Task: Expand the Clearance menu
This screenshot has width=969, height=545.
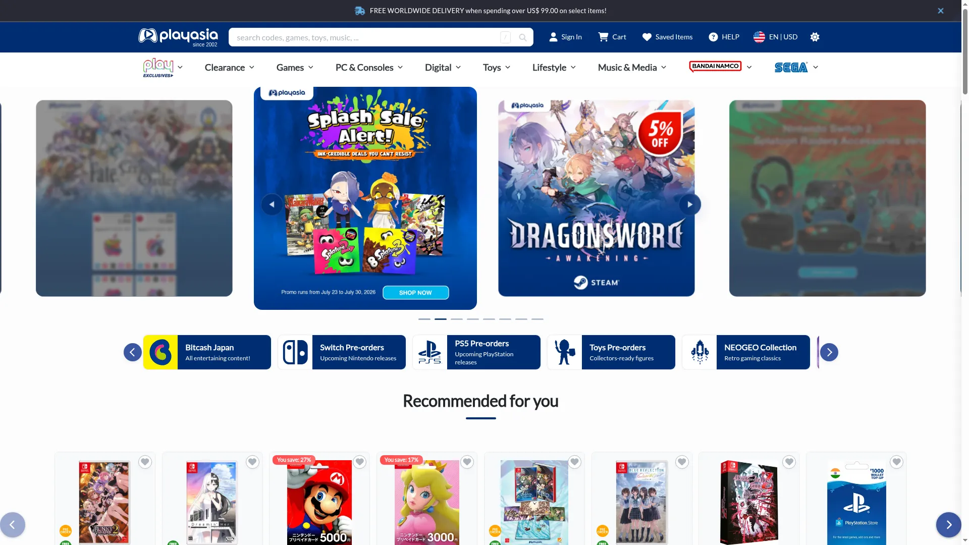Action: (x=229, y=68)
